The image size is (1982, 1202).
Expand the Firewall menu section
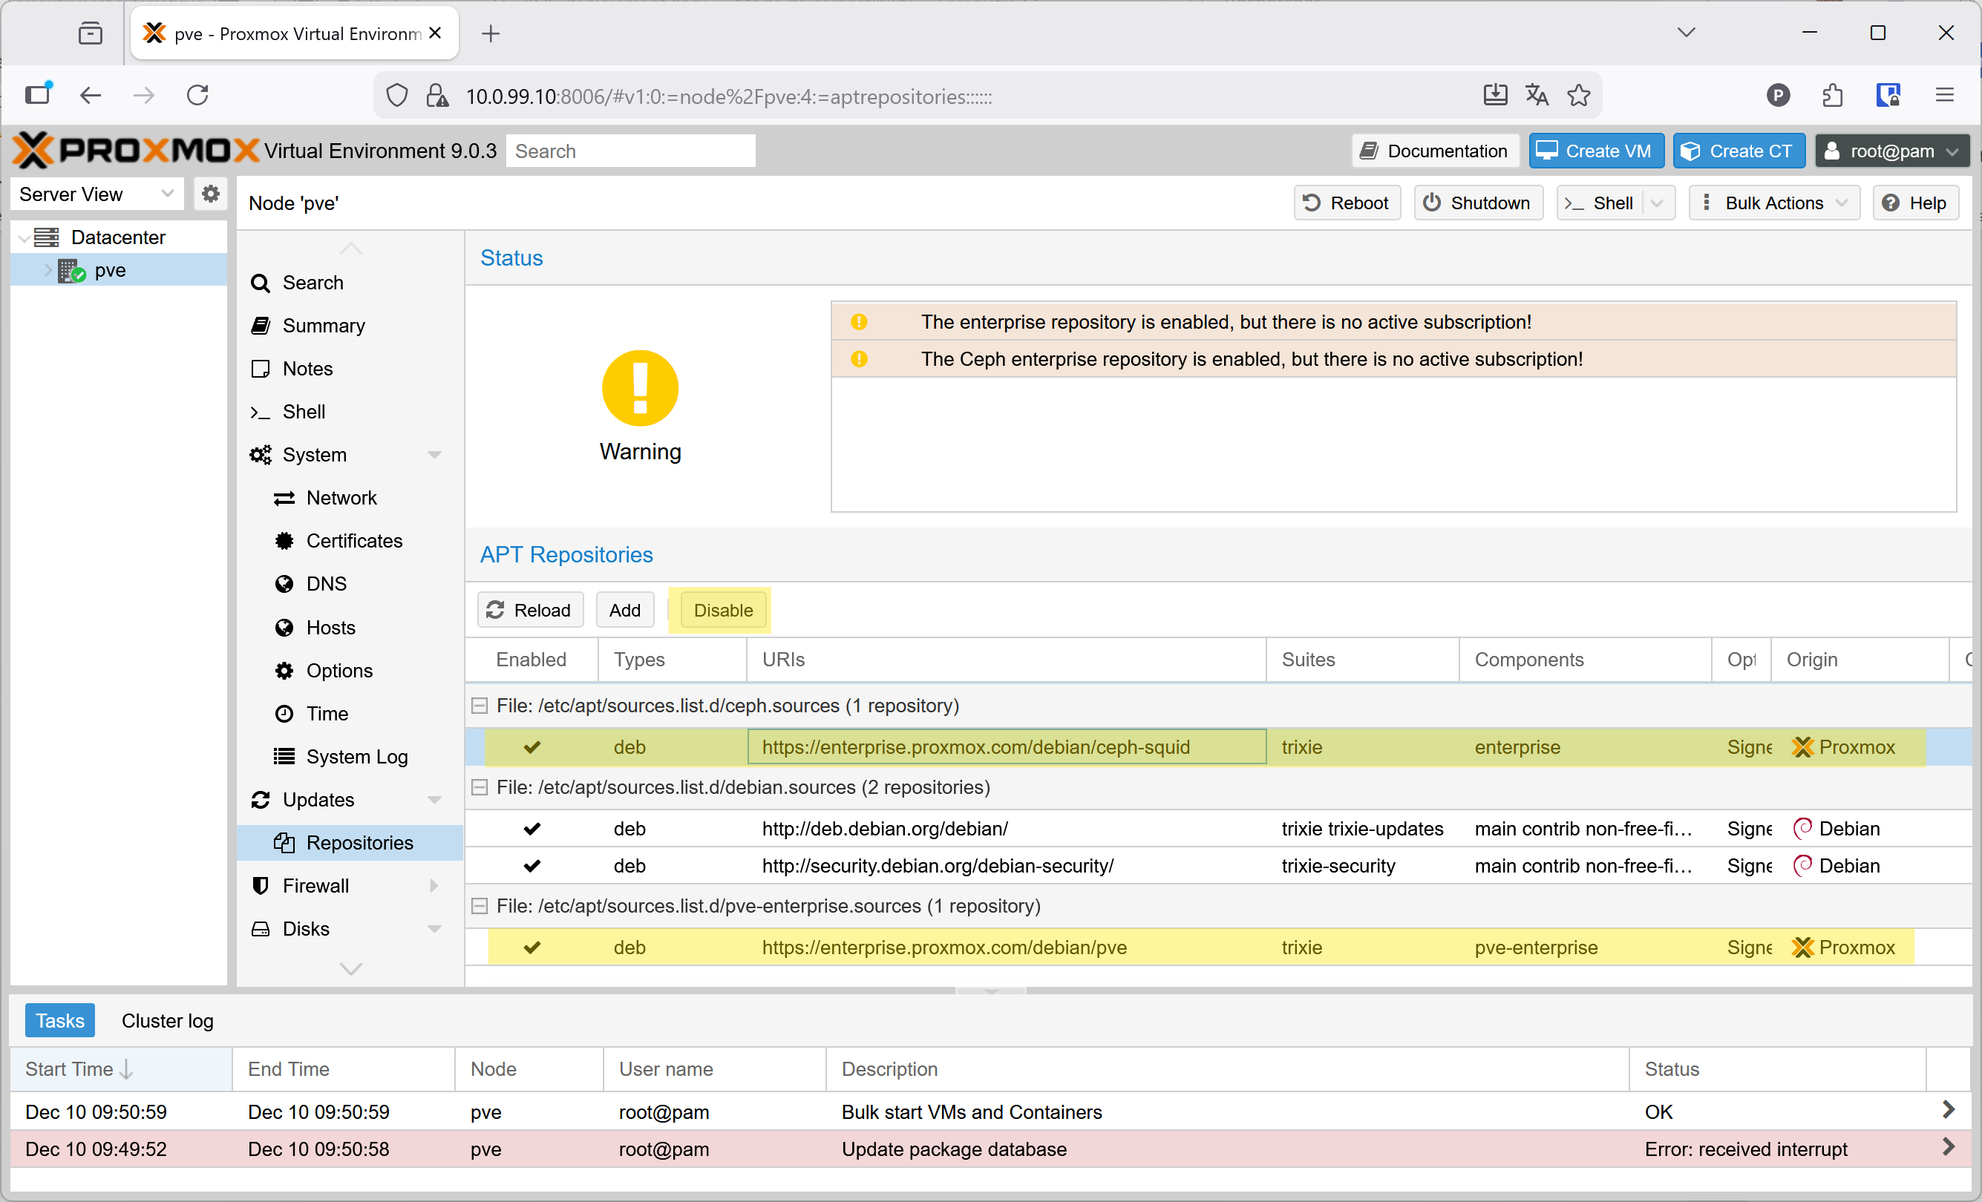(434, 886)
